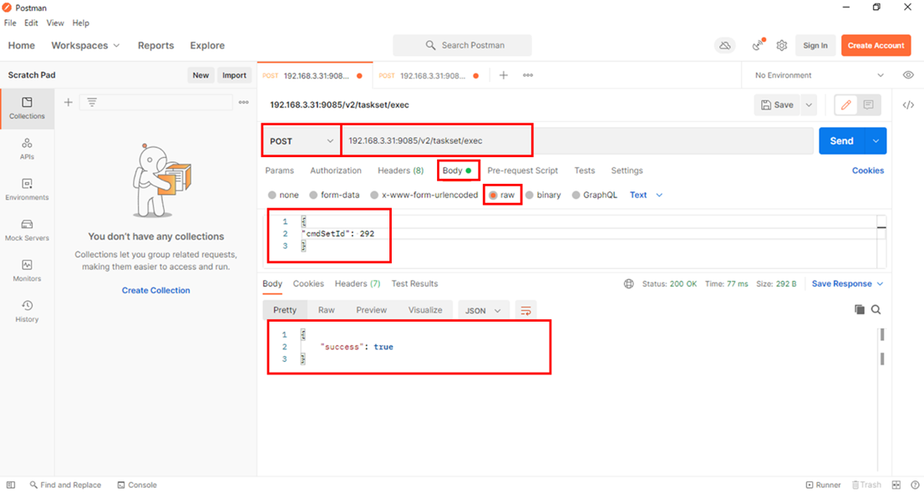Click the settings gear icon in header

pyautogui.click(x=782, y=46)
